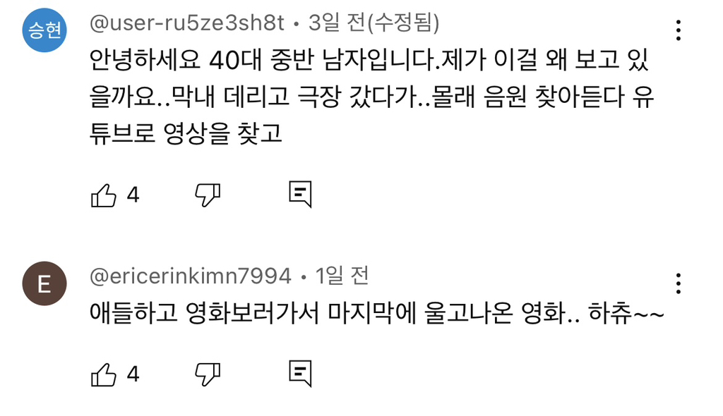
Task: Dislike the comment by @ericerinkimn7994
Action: [x=208, y=374]
